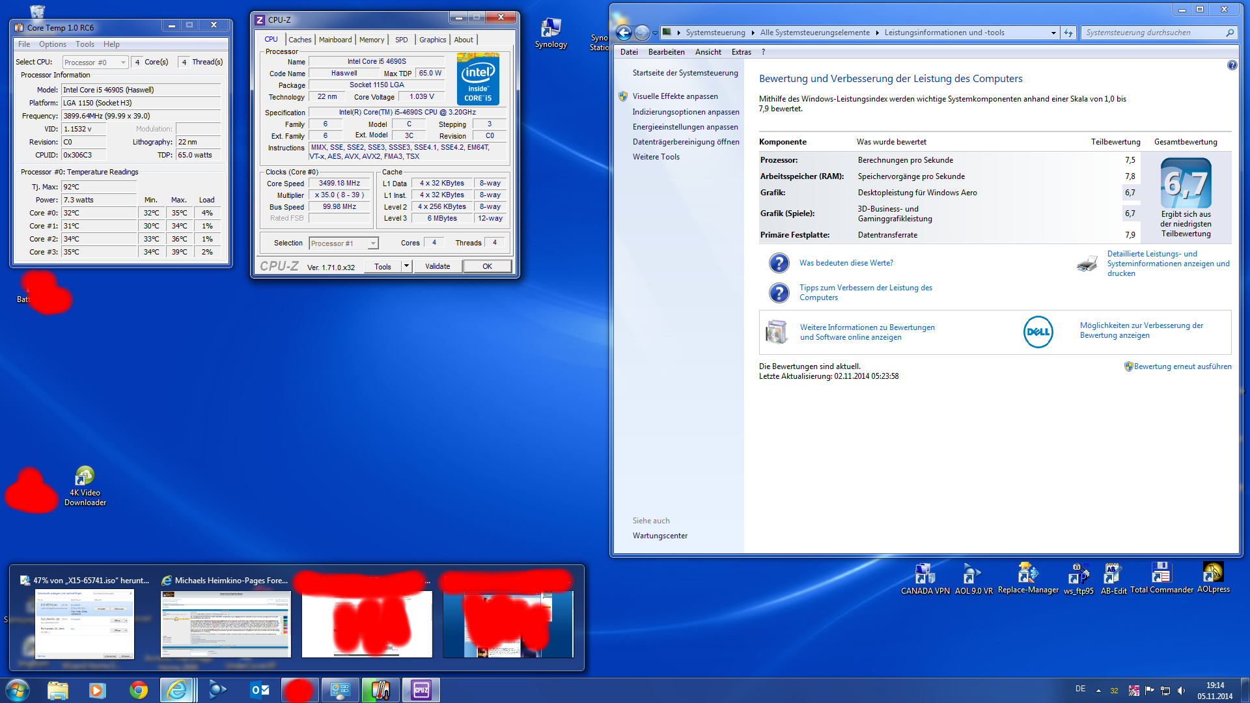This screenshot has height=703, width=1250.
Task: Open the Tools dropdown arrow in CPU-Z
Action: point(406,266)
